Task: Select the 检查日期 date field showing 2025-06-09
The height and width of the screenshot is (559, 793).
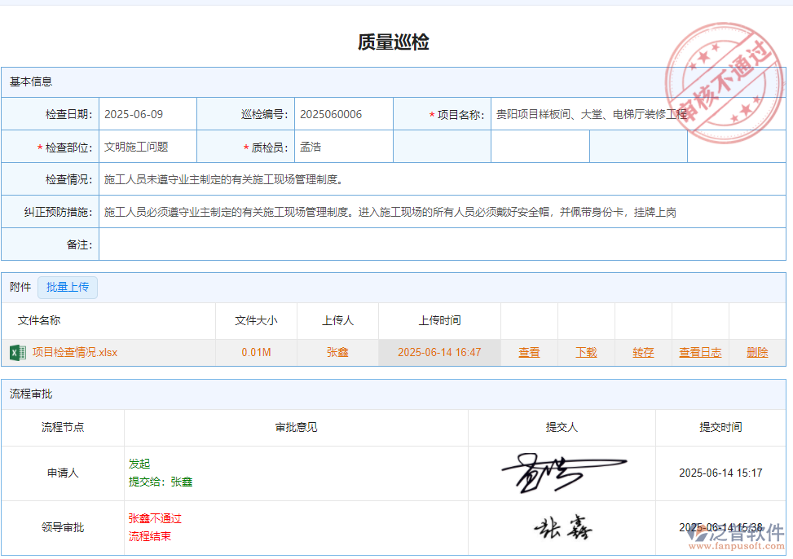Action: click(x=148, y=114)
